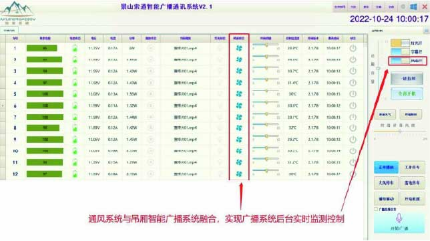The image size is (430, 241).
Task: Click the power icon in row 7
Action: [x=353, y=117]
